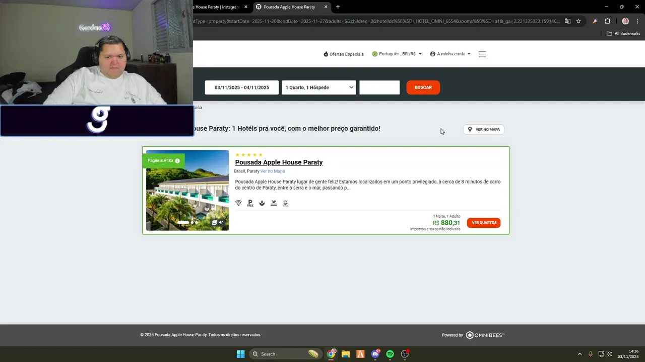The image size is (645, 362).
Task: Select the Pousada Apple House Paraty browser tab
Action: pos(290,7)
